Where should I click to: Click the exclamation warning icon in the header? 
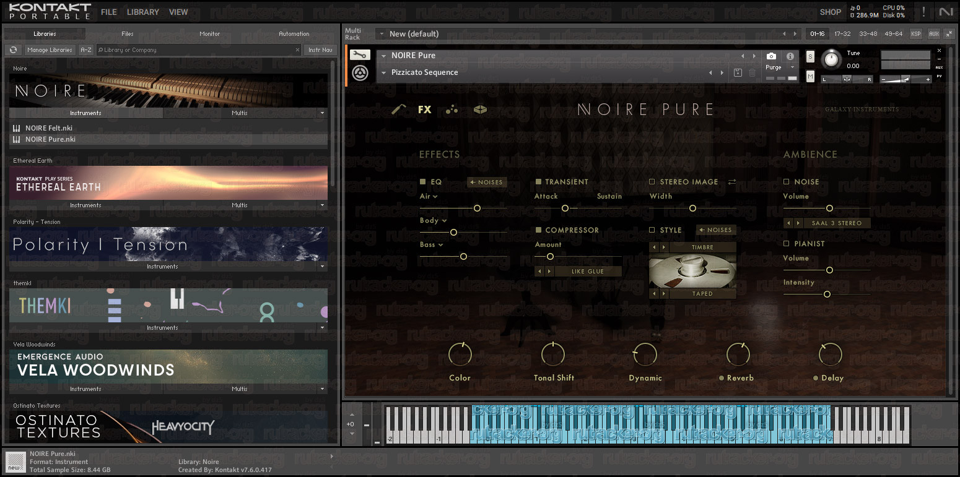(x=923, y=12)
